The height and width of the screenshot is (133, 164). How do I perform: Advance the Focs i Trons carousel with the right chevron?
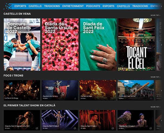tap(162, 90)
